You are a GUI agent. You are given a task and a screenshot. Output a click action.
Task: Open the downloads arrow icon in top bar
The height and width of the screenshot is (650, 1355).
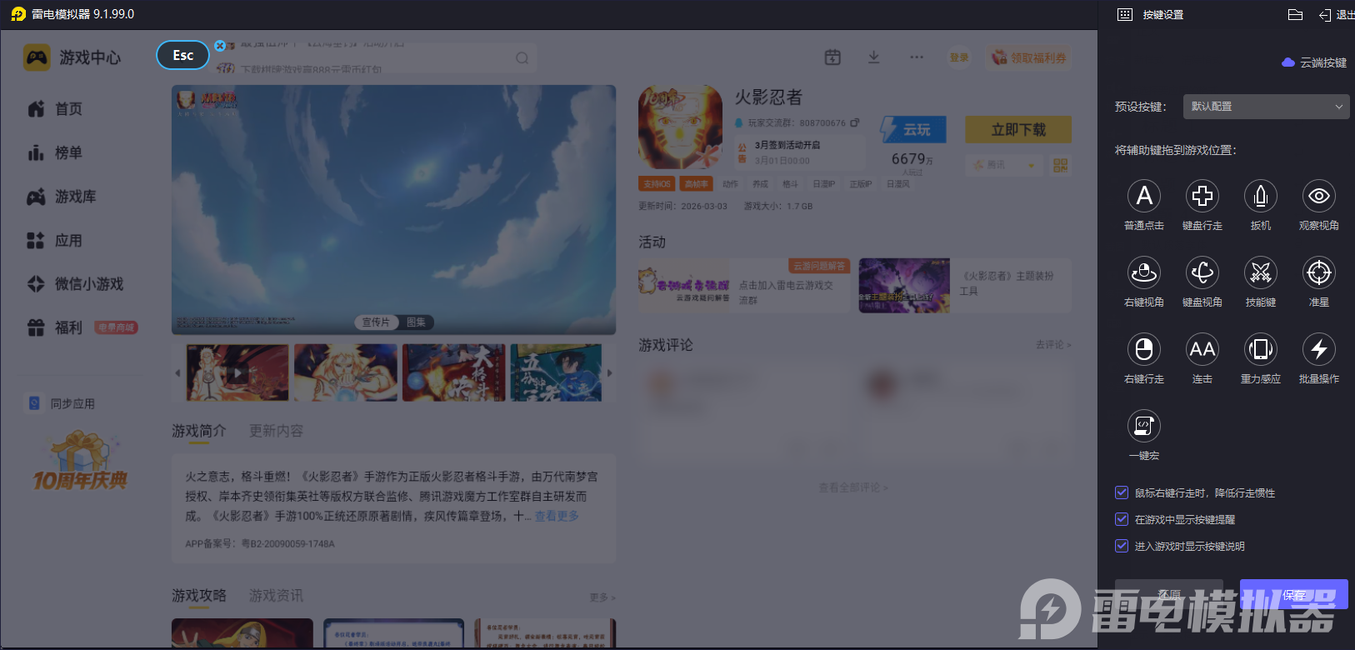click(x=873, y=57)
